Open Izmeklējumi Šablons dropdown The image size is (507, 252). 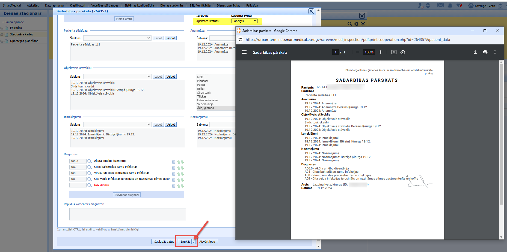click(117, 125)
